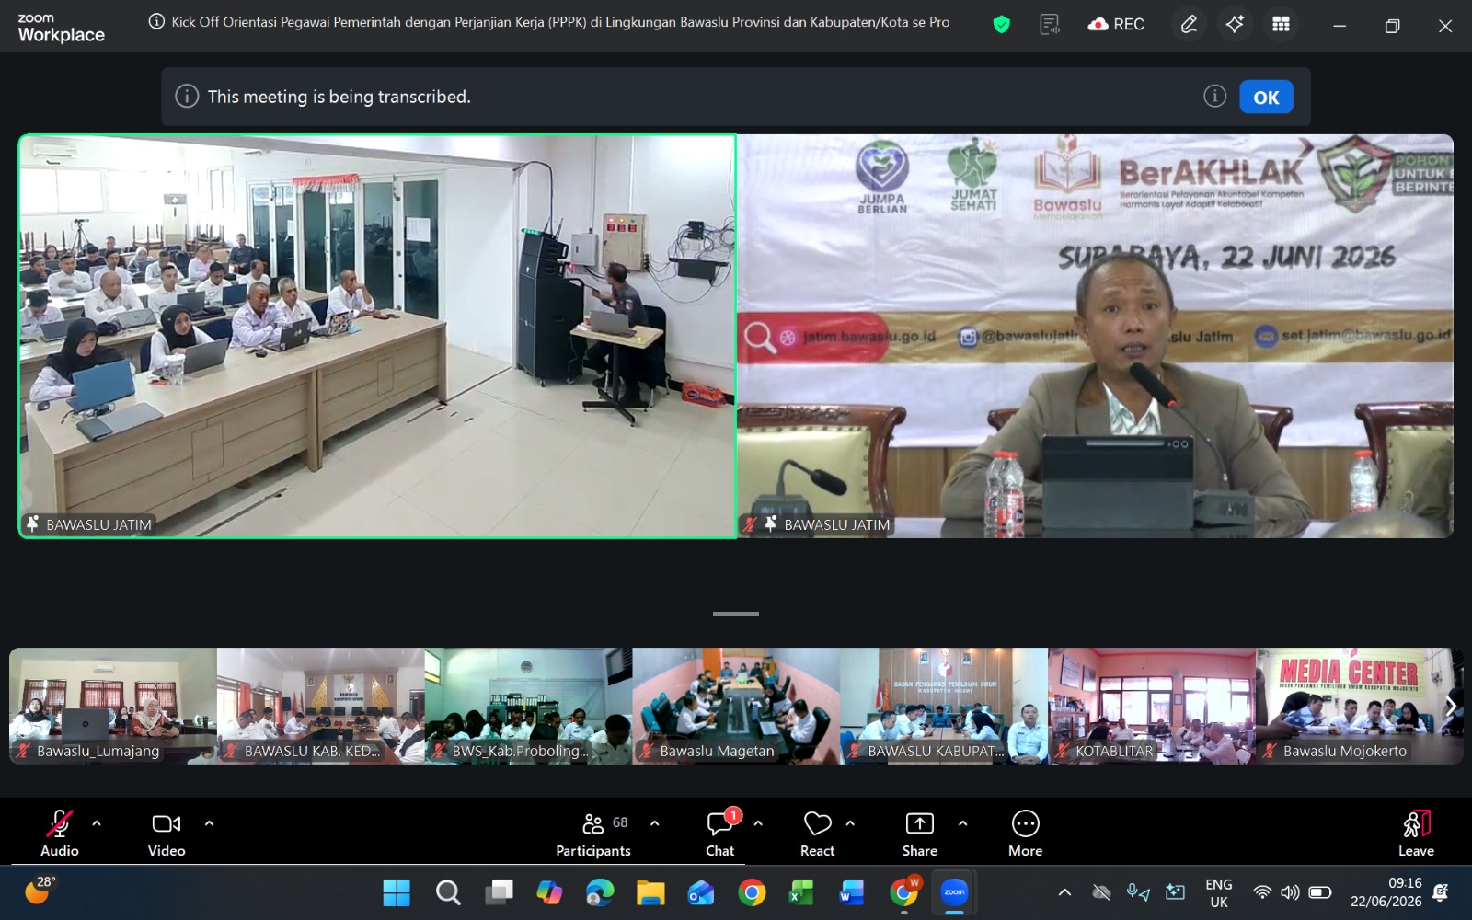The width and height of the screenshot is (1472, 920).
Task: Open the Windows Start menu
Action: tap(397, 892)
